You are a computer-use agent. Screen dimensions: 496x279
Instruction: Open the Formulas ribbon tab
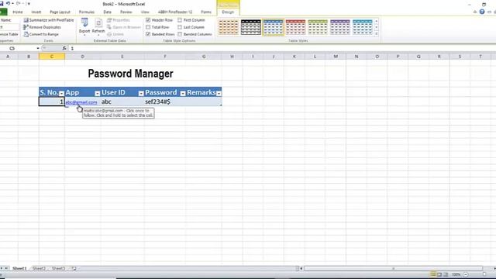[87, 12]
